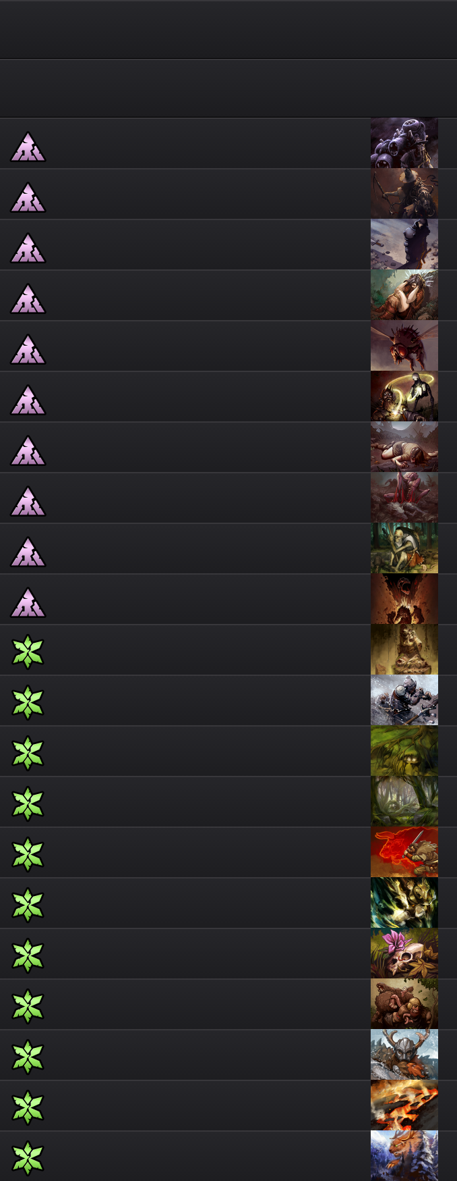Open the misty forest landscape thumbnail
Image resolution: width=457 pixels, height=1181 pixels.
pyautogui.click(x=404, y=802)
